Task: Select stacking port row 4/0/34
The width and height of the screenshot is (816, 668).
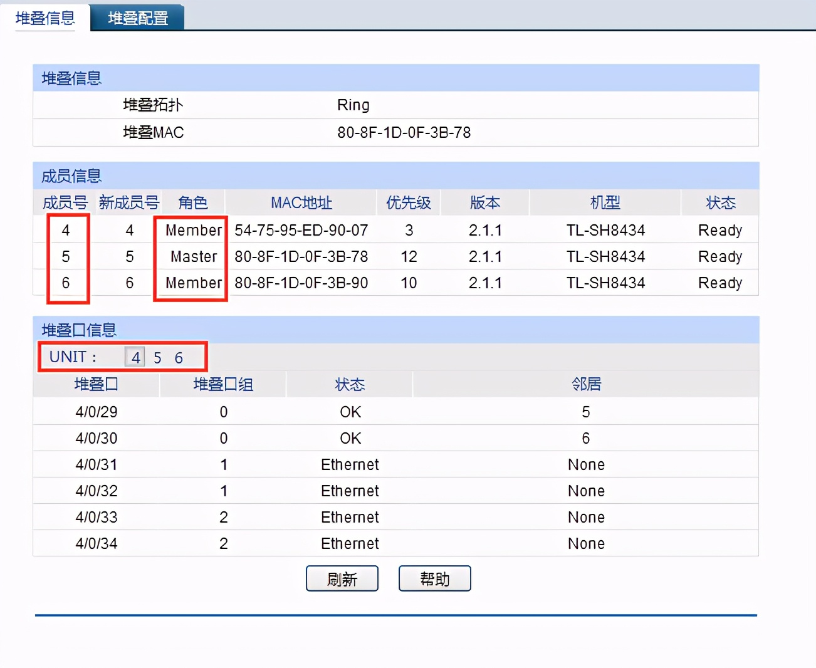Action: pyautogui.click(x=96, y=543)
